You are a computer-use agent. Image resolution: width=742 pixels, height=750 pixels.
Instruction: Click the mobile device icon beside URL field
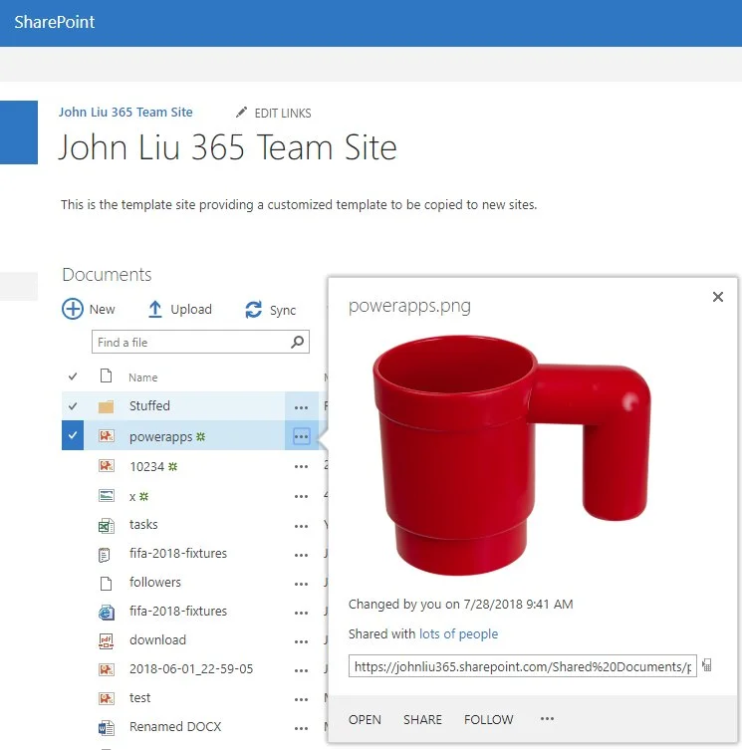707,665
